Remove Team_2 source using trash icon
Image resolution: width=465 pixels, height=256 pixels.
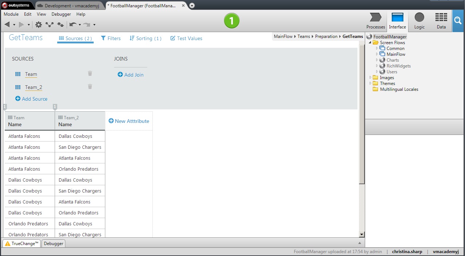[x=90, y=87]
